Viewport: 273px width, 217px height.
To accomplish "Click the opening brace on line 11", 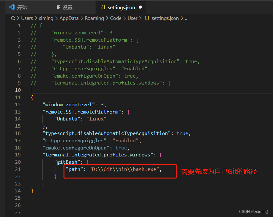I will tap(32, 97).
